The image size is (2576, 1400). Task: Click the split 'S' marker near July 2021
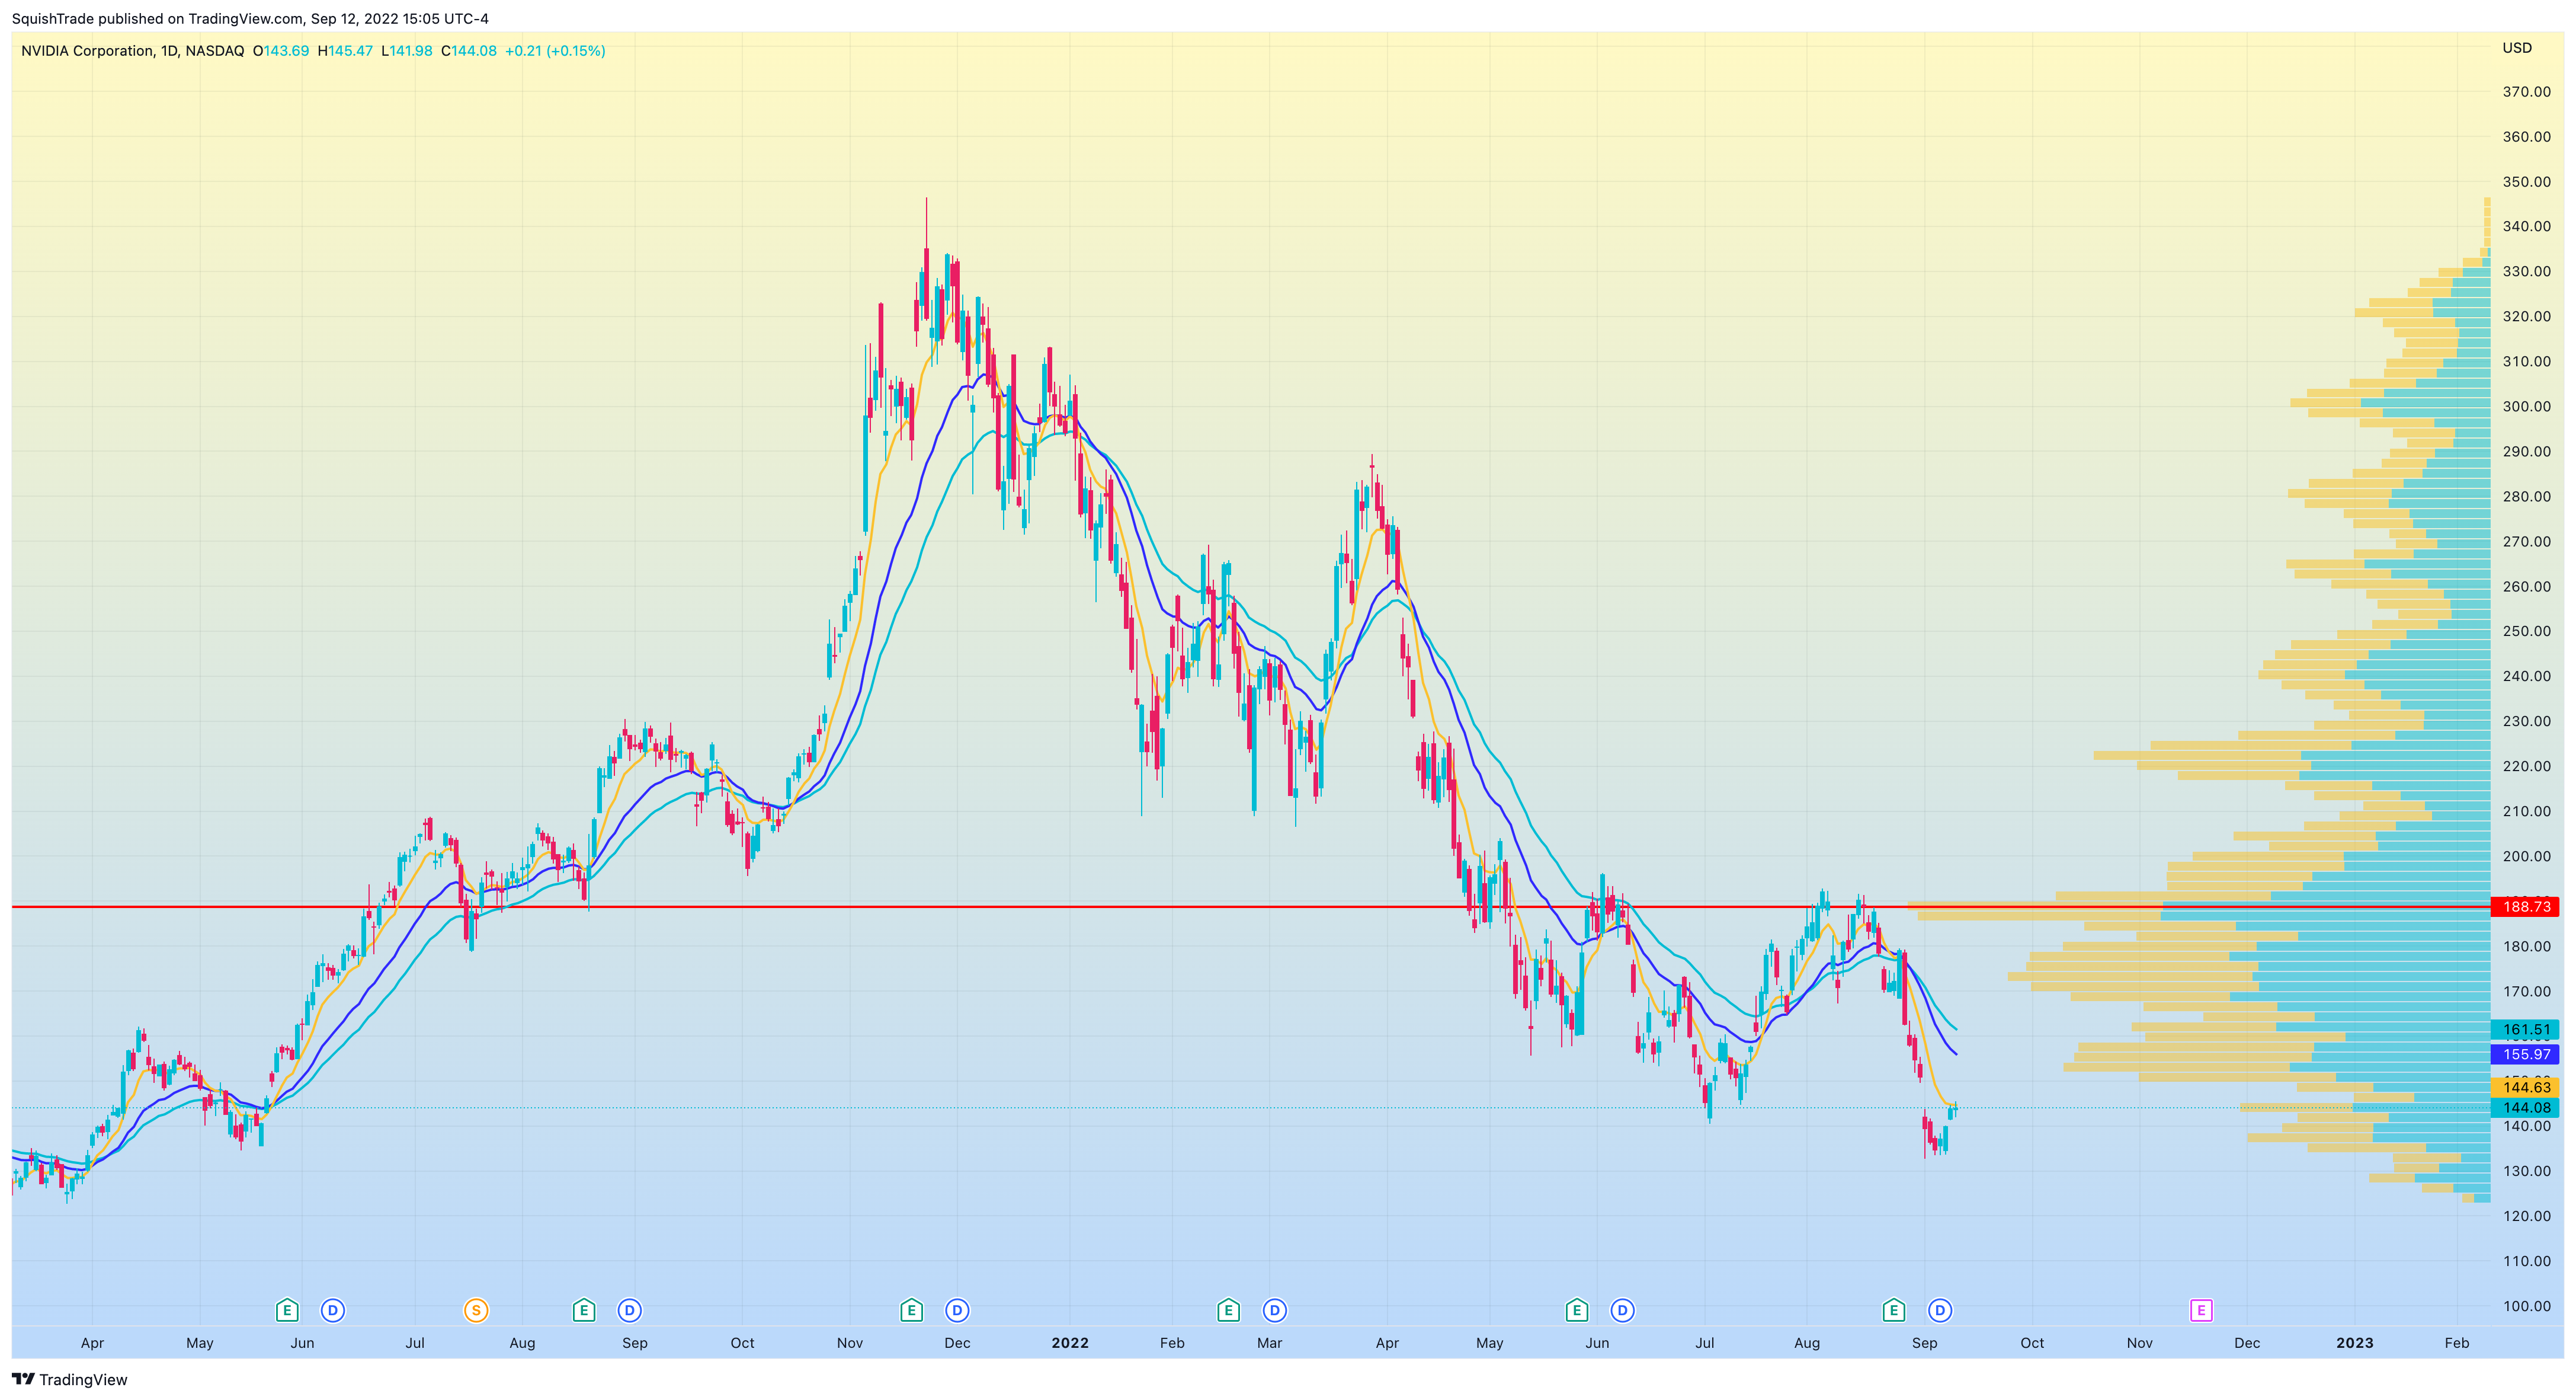[476, 1310]
